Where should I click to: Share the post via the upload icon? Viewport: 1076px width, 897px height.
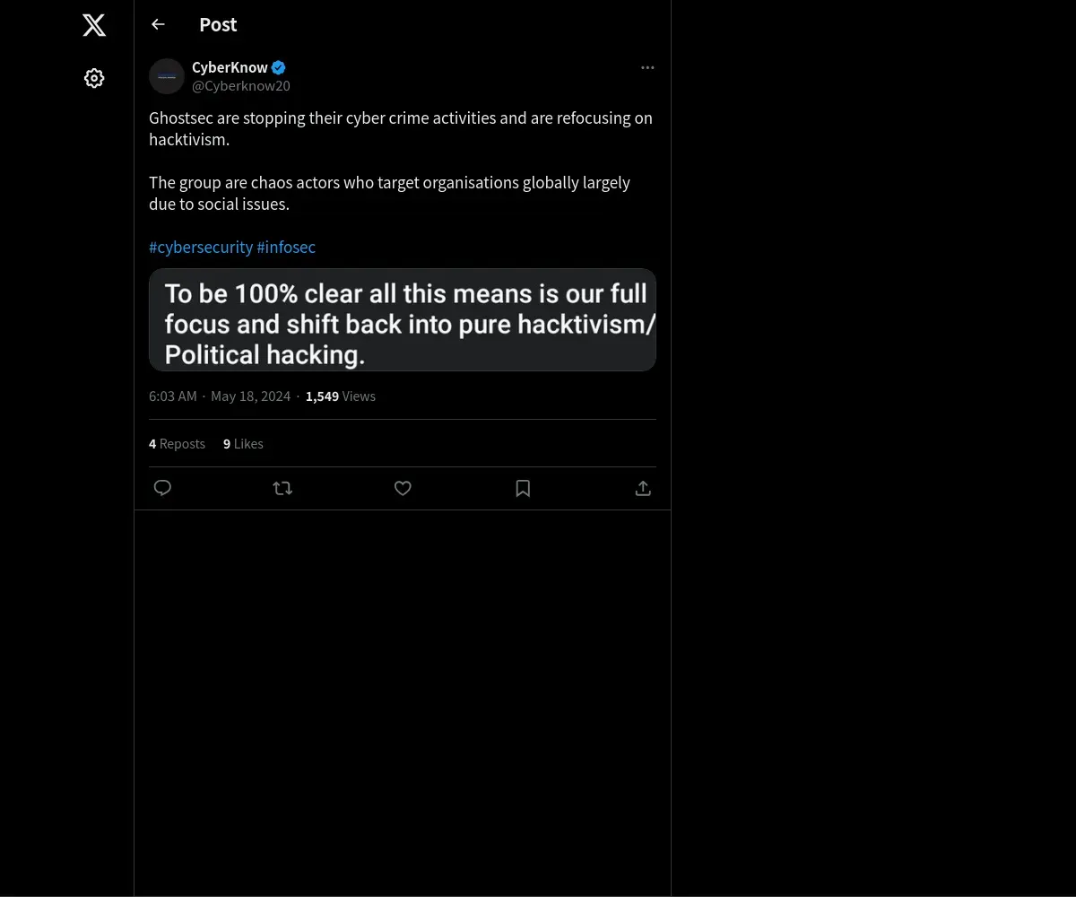coord(643,488)
